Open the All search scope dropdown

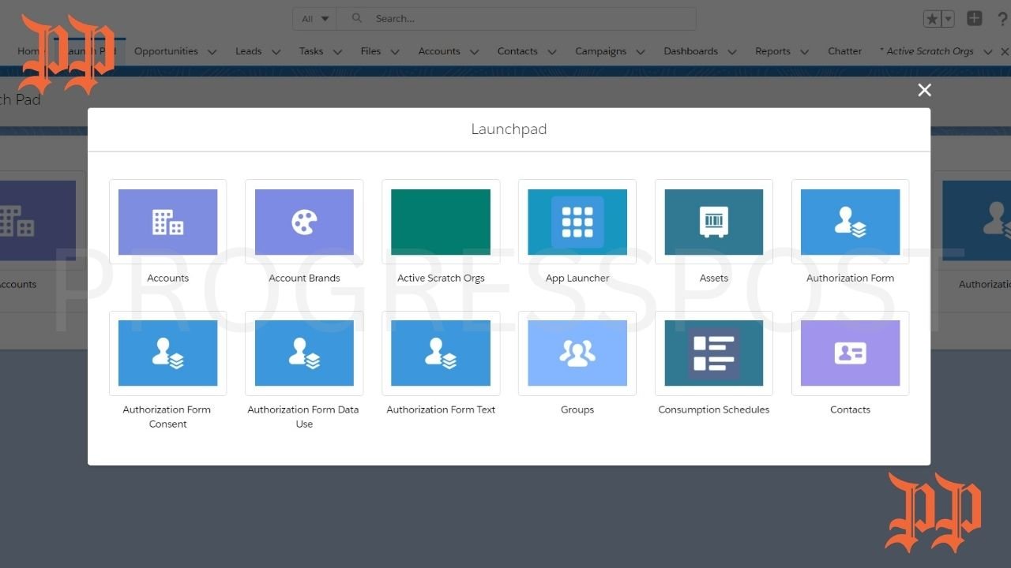coord(315,19)
